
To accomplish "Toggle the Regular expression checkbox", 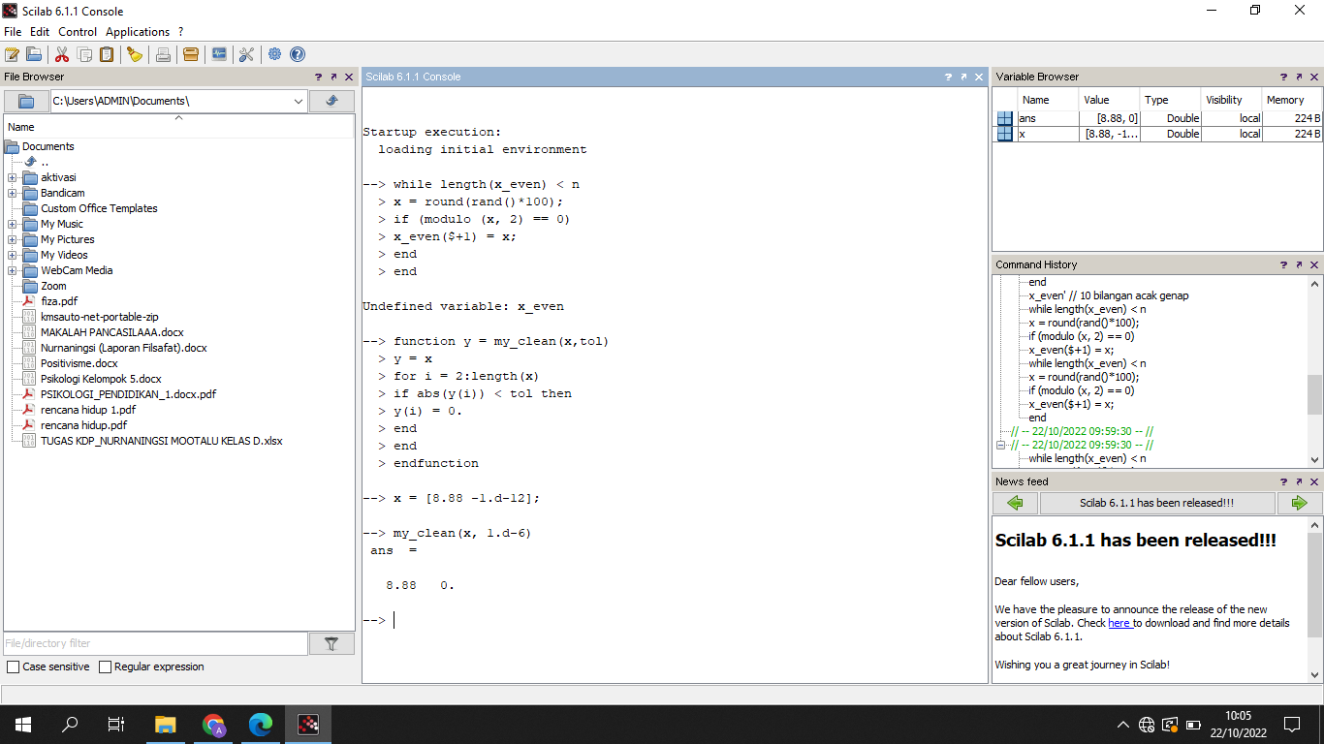I will (x=105, y=666).
